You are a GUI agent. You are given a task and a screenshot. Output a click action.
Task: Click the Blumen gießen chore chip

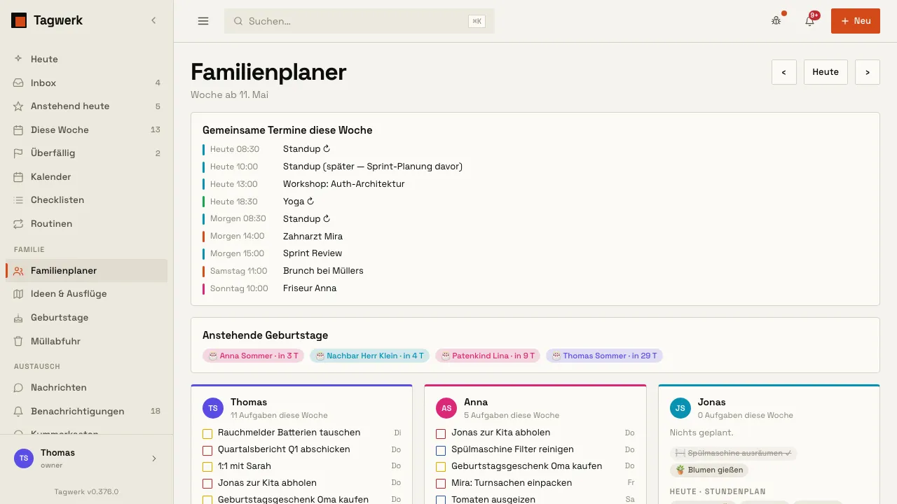[x=709, y=470]
